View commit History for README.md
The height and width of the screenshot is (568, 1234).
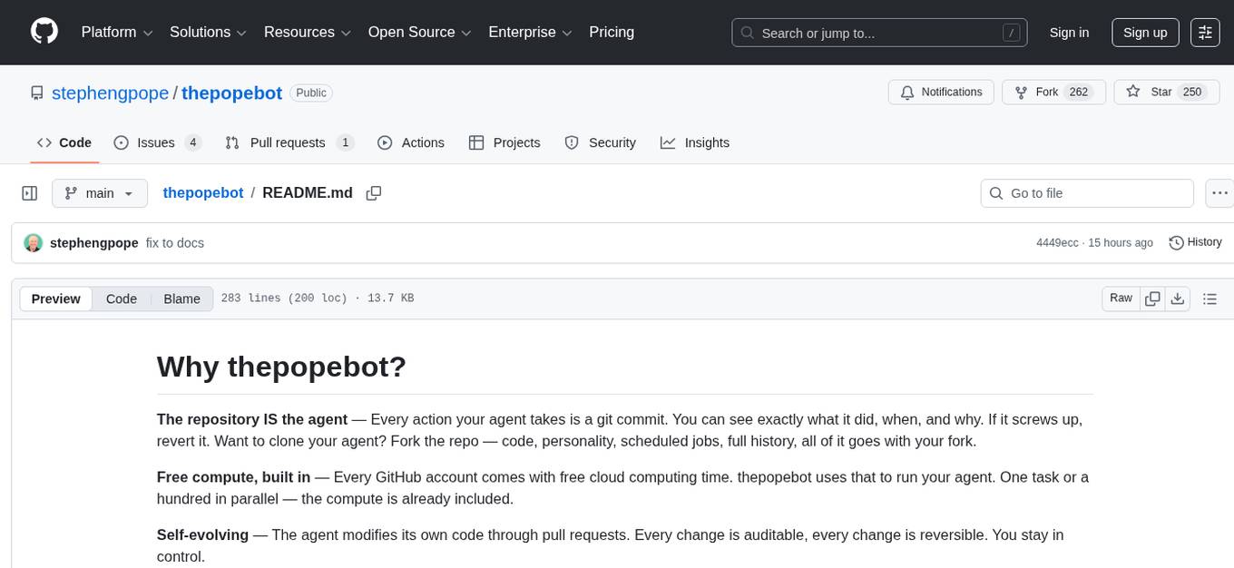click(1195, 242)
